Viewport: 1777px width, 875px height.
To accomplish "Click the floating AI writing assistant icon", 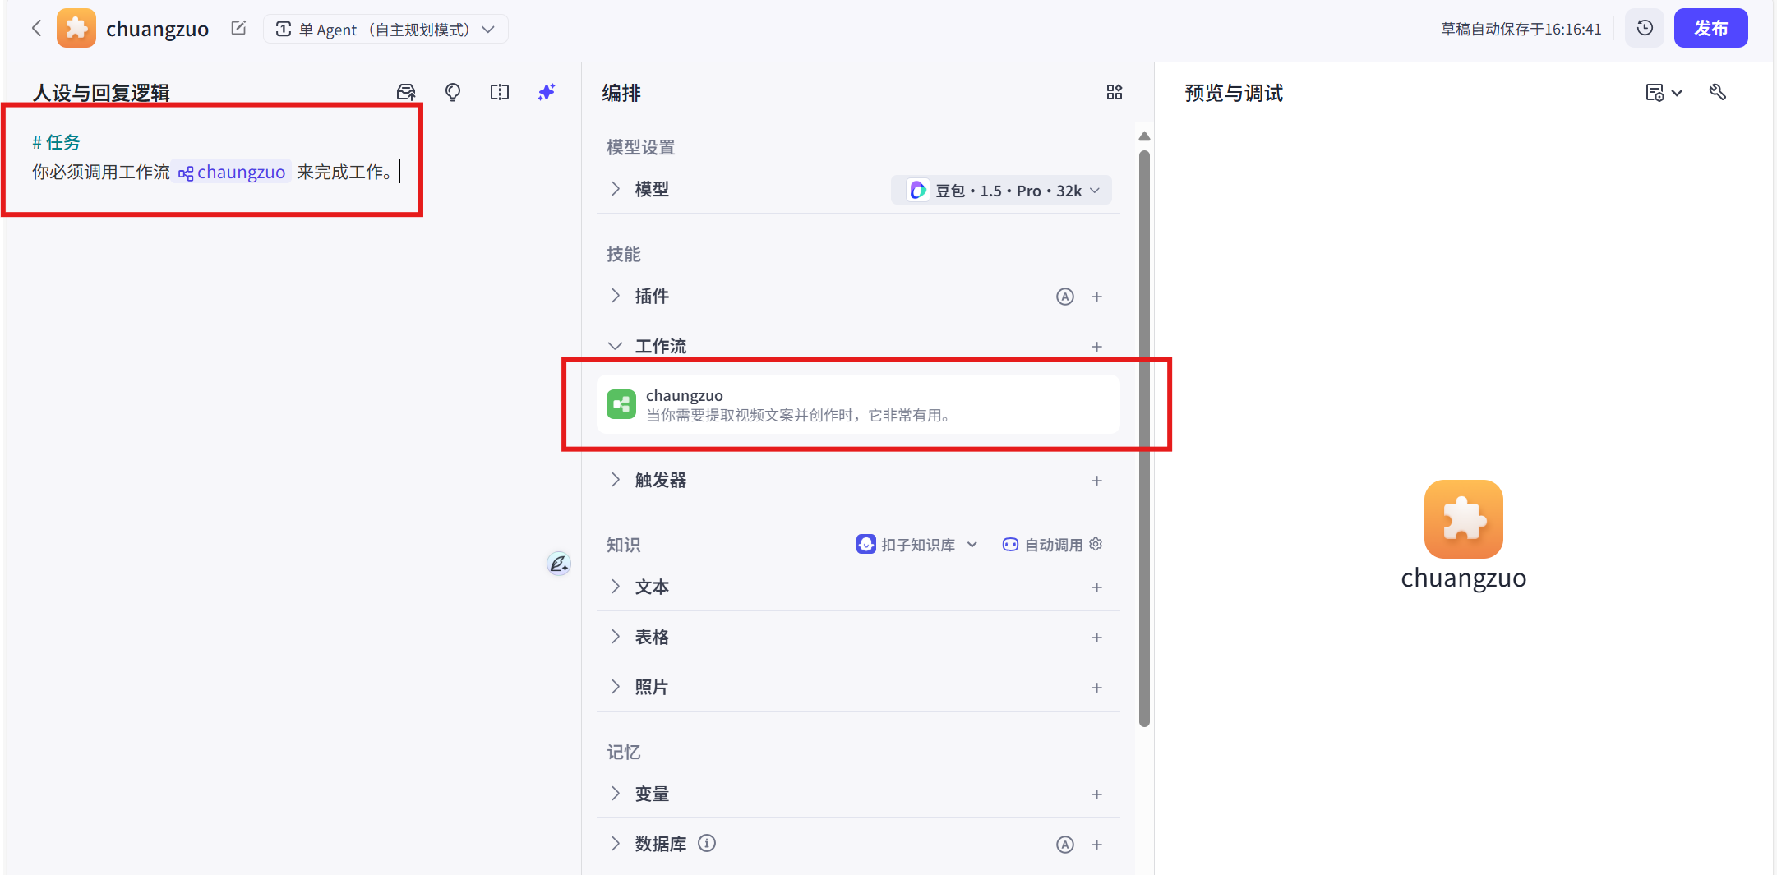I will pyautogui.click(x=559, y=564).
